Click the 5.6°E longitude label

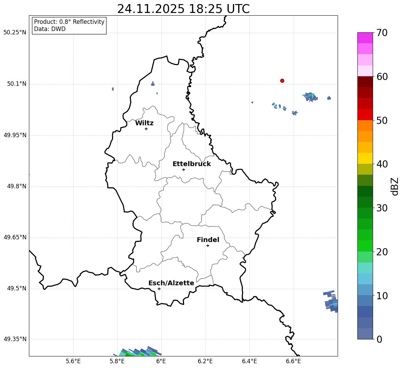tap(73, 361)
